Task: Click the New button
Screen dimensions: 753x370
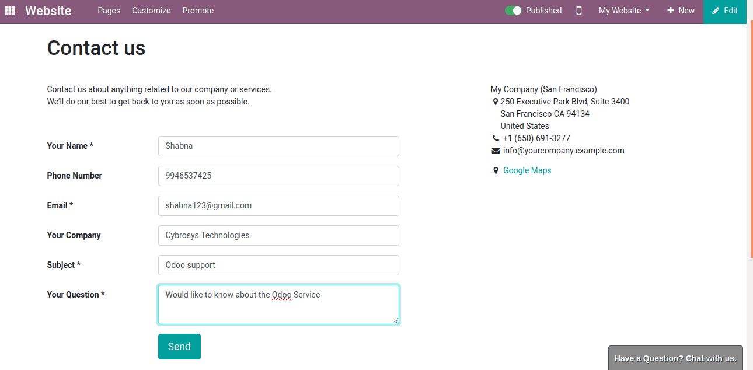Action: (x=681, y=11)
